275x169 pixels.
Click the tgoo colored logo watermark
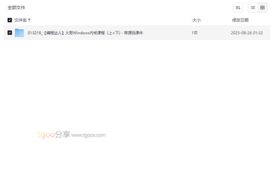[x=46, y=134]
